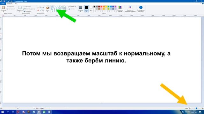Switch to the Вид ribbon tab

(x=16, y=4)
